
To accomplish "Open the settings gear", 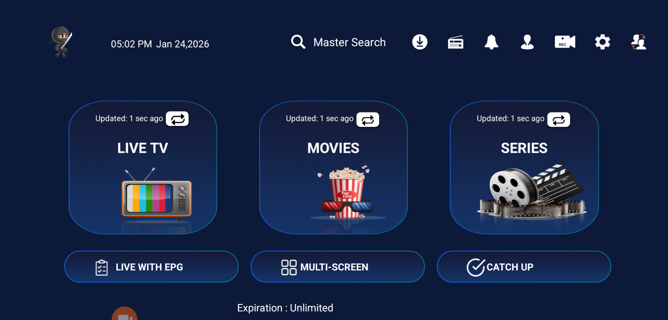I will pyautogui.click(x=602, y=42).
